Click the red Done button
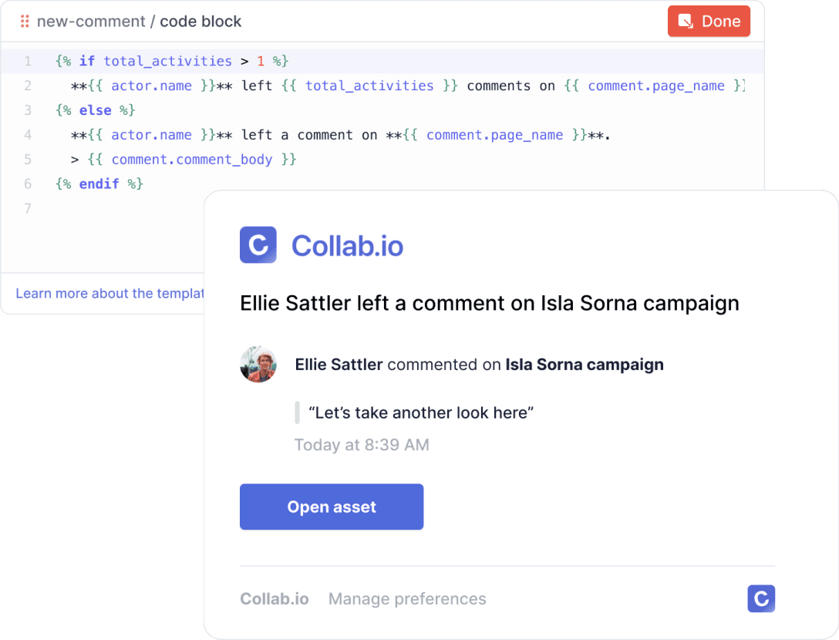Image resolution: width=839 pixels, height=640 pixels. point(709,22)
